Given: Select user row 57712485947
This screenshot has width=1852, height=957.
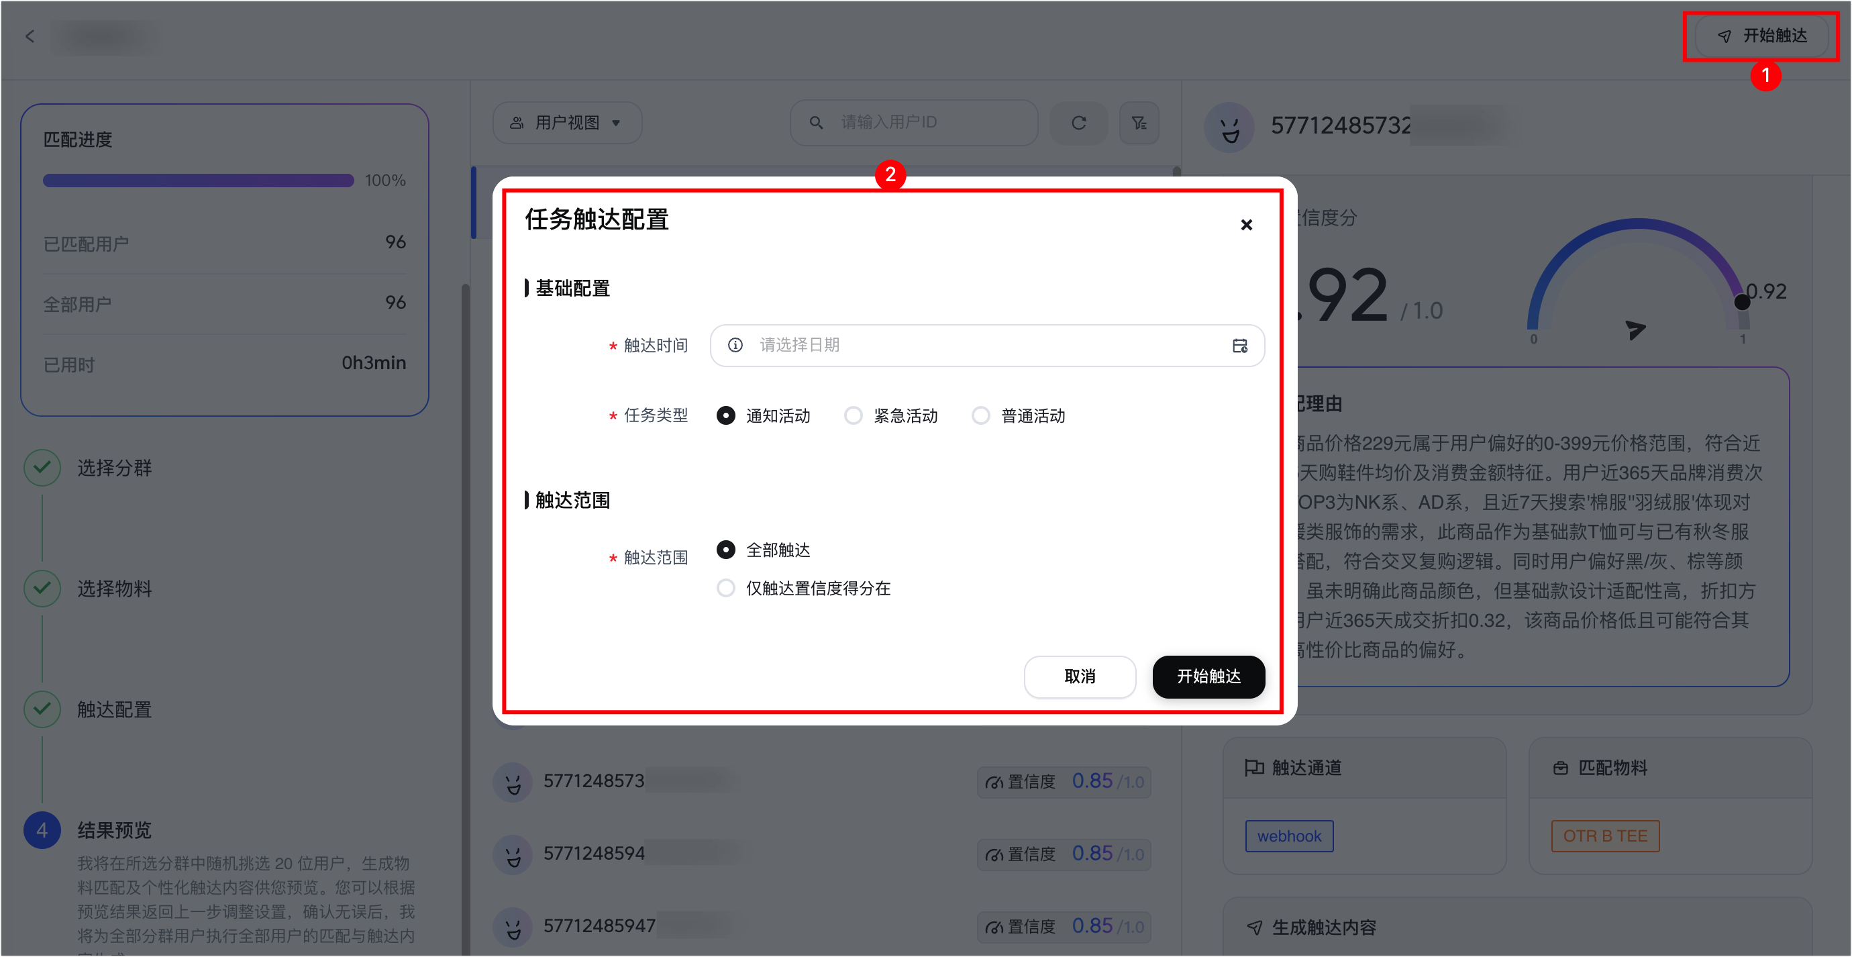Looking at the screenshot, I should pos(823,927).
